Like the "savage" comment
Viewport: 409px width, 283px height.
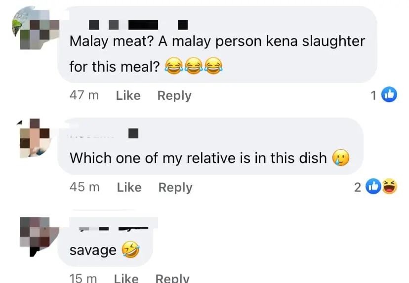(126, 279)
